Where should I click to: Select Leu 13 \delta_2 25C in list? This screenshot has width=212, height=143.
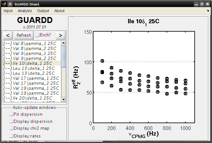coord(32,73)
